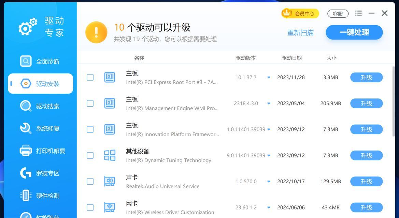This screenshot has width=399, height=218.
Task: Click the 205.9MB size value
Action: (330, 104)
